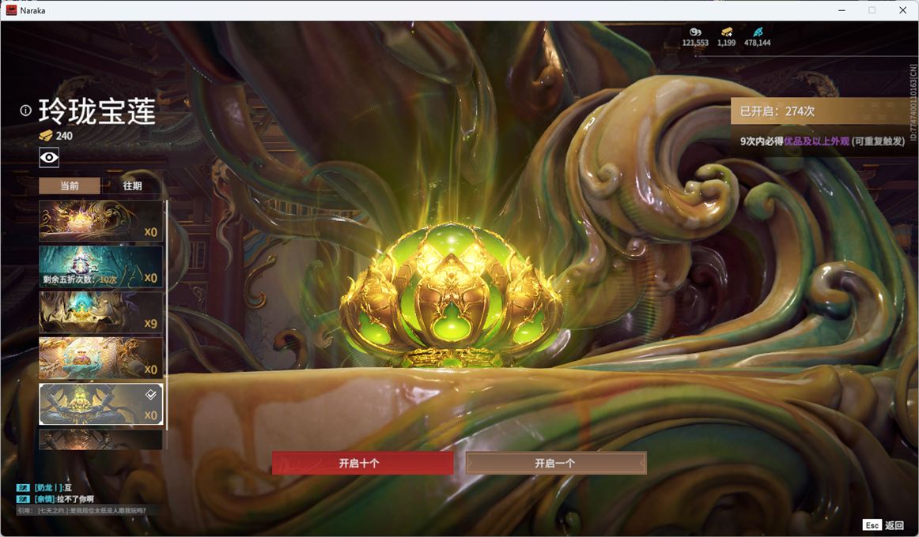Image resolution: width=919 pixels, height=537 pixels.
Task: Select the fourth chest thumbnail with orange pattern
Action: 100,358
